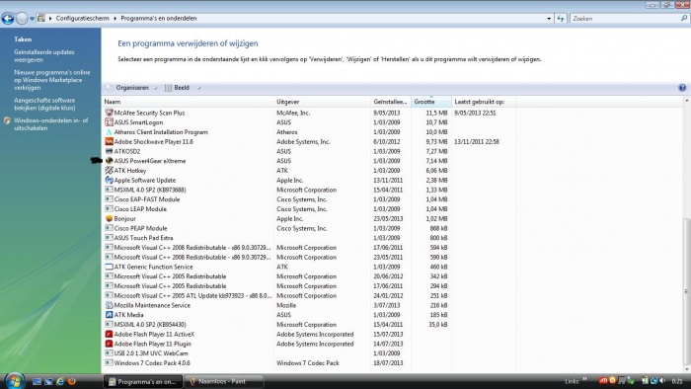Select MSXML 4.0 SP2 (KB973688) row
This screenshot has height=389, width=691.
(308, 190)
